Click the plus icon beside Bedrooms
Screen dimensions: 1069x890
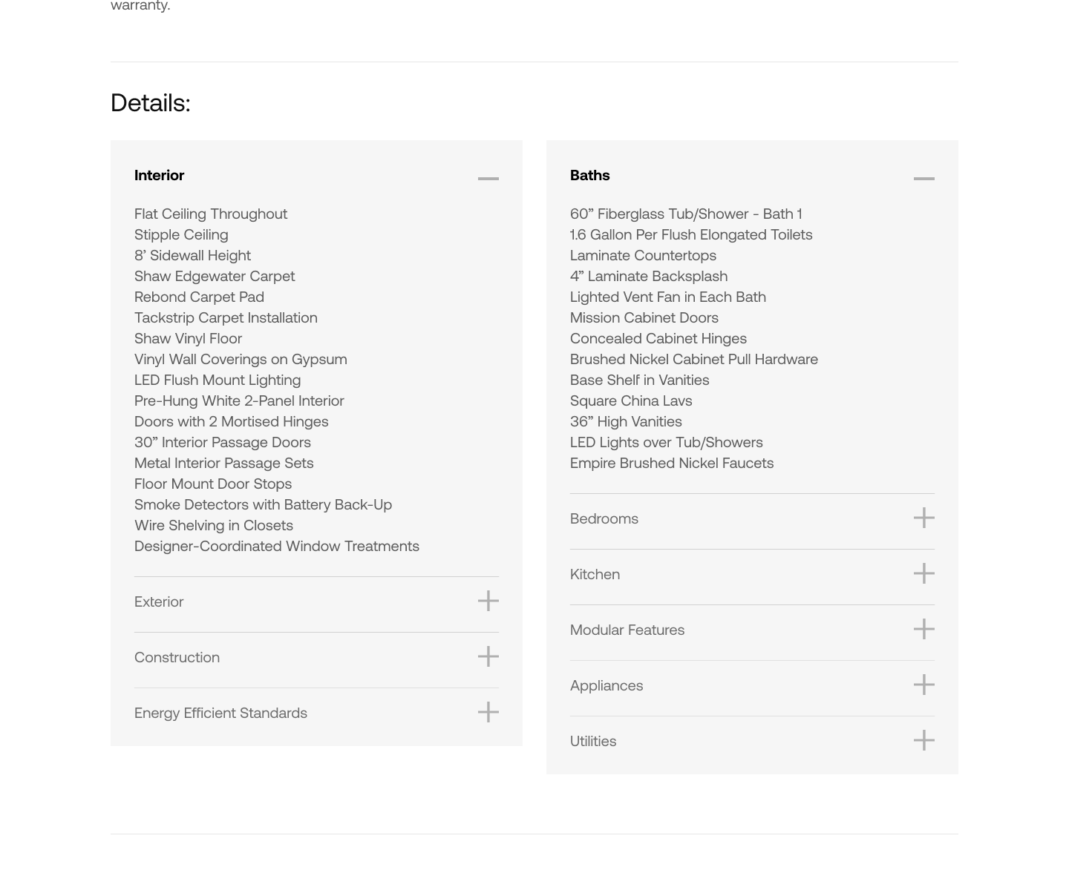[923, 518]
